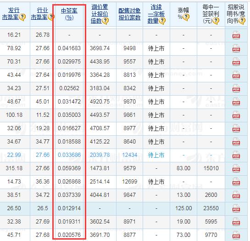
Task: Click the help icon beside 每中一签获利(元)
Action: point(216,21)
